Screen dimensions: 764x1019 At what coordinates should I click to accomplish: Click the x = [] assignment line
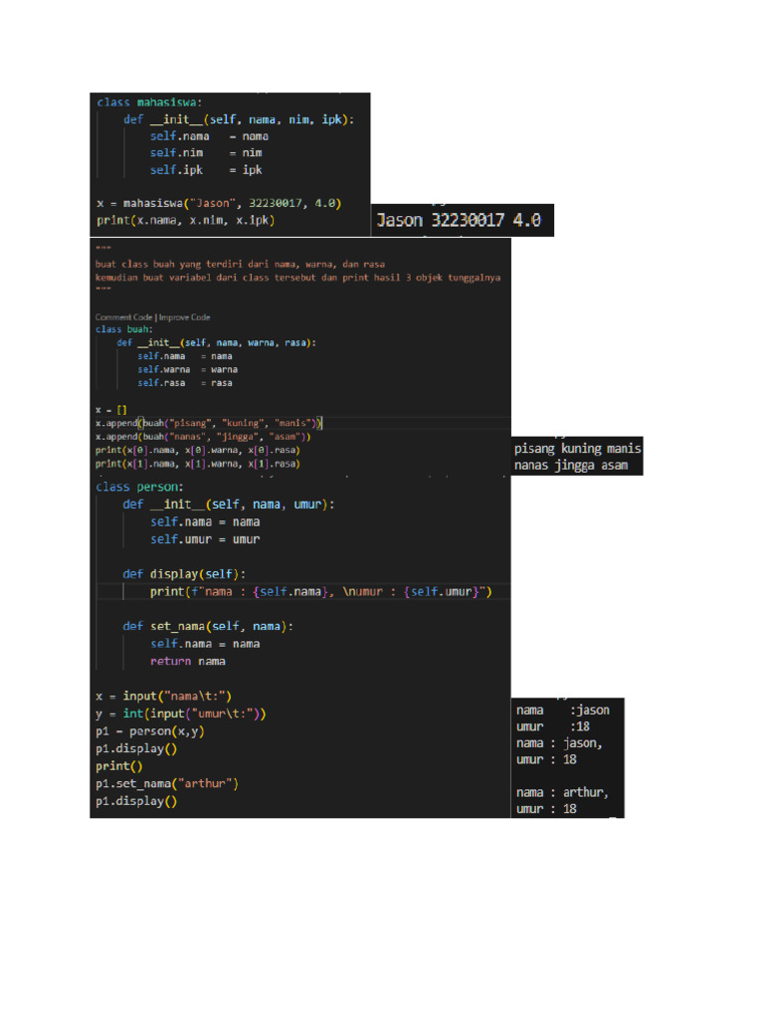pos(111,409)
